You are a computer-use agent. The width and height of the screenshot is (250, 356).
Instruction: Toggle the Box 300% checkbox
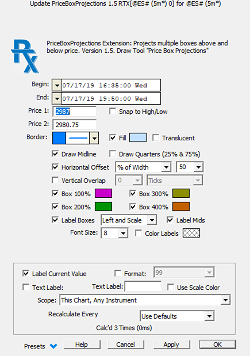(133, 193)
